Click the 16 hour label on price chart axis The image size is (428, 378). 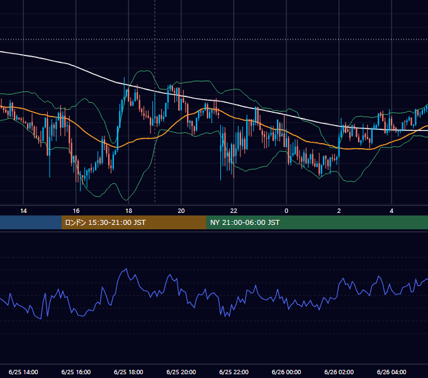tap(76, 211)
